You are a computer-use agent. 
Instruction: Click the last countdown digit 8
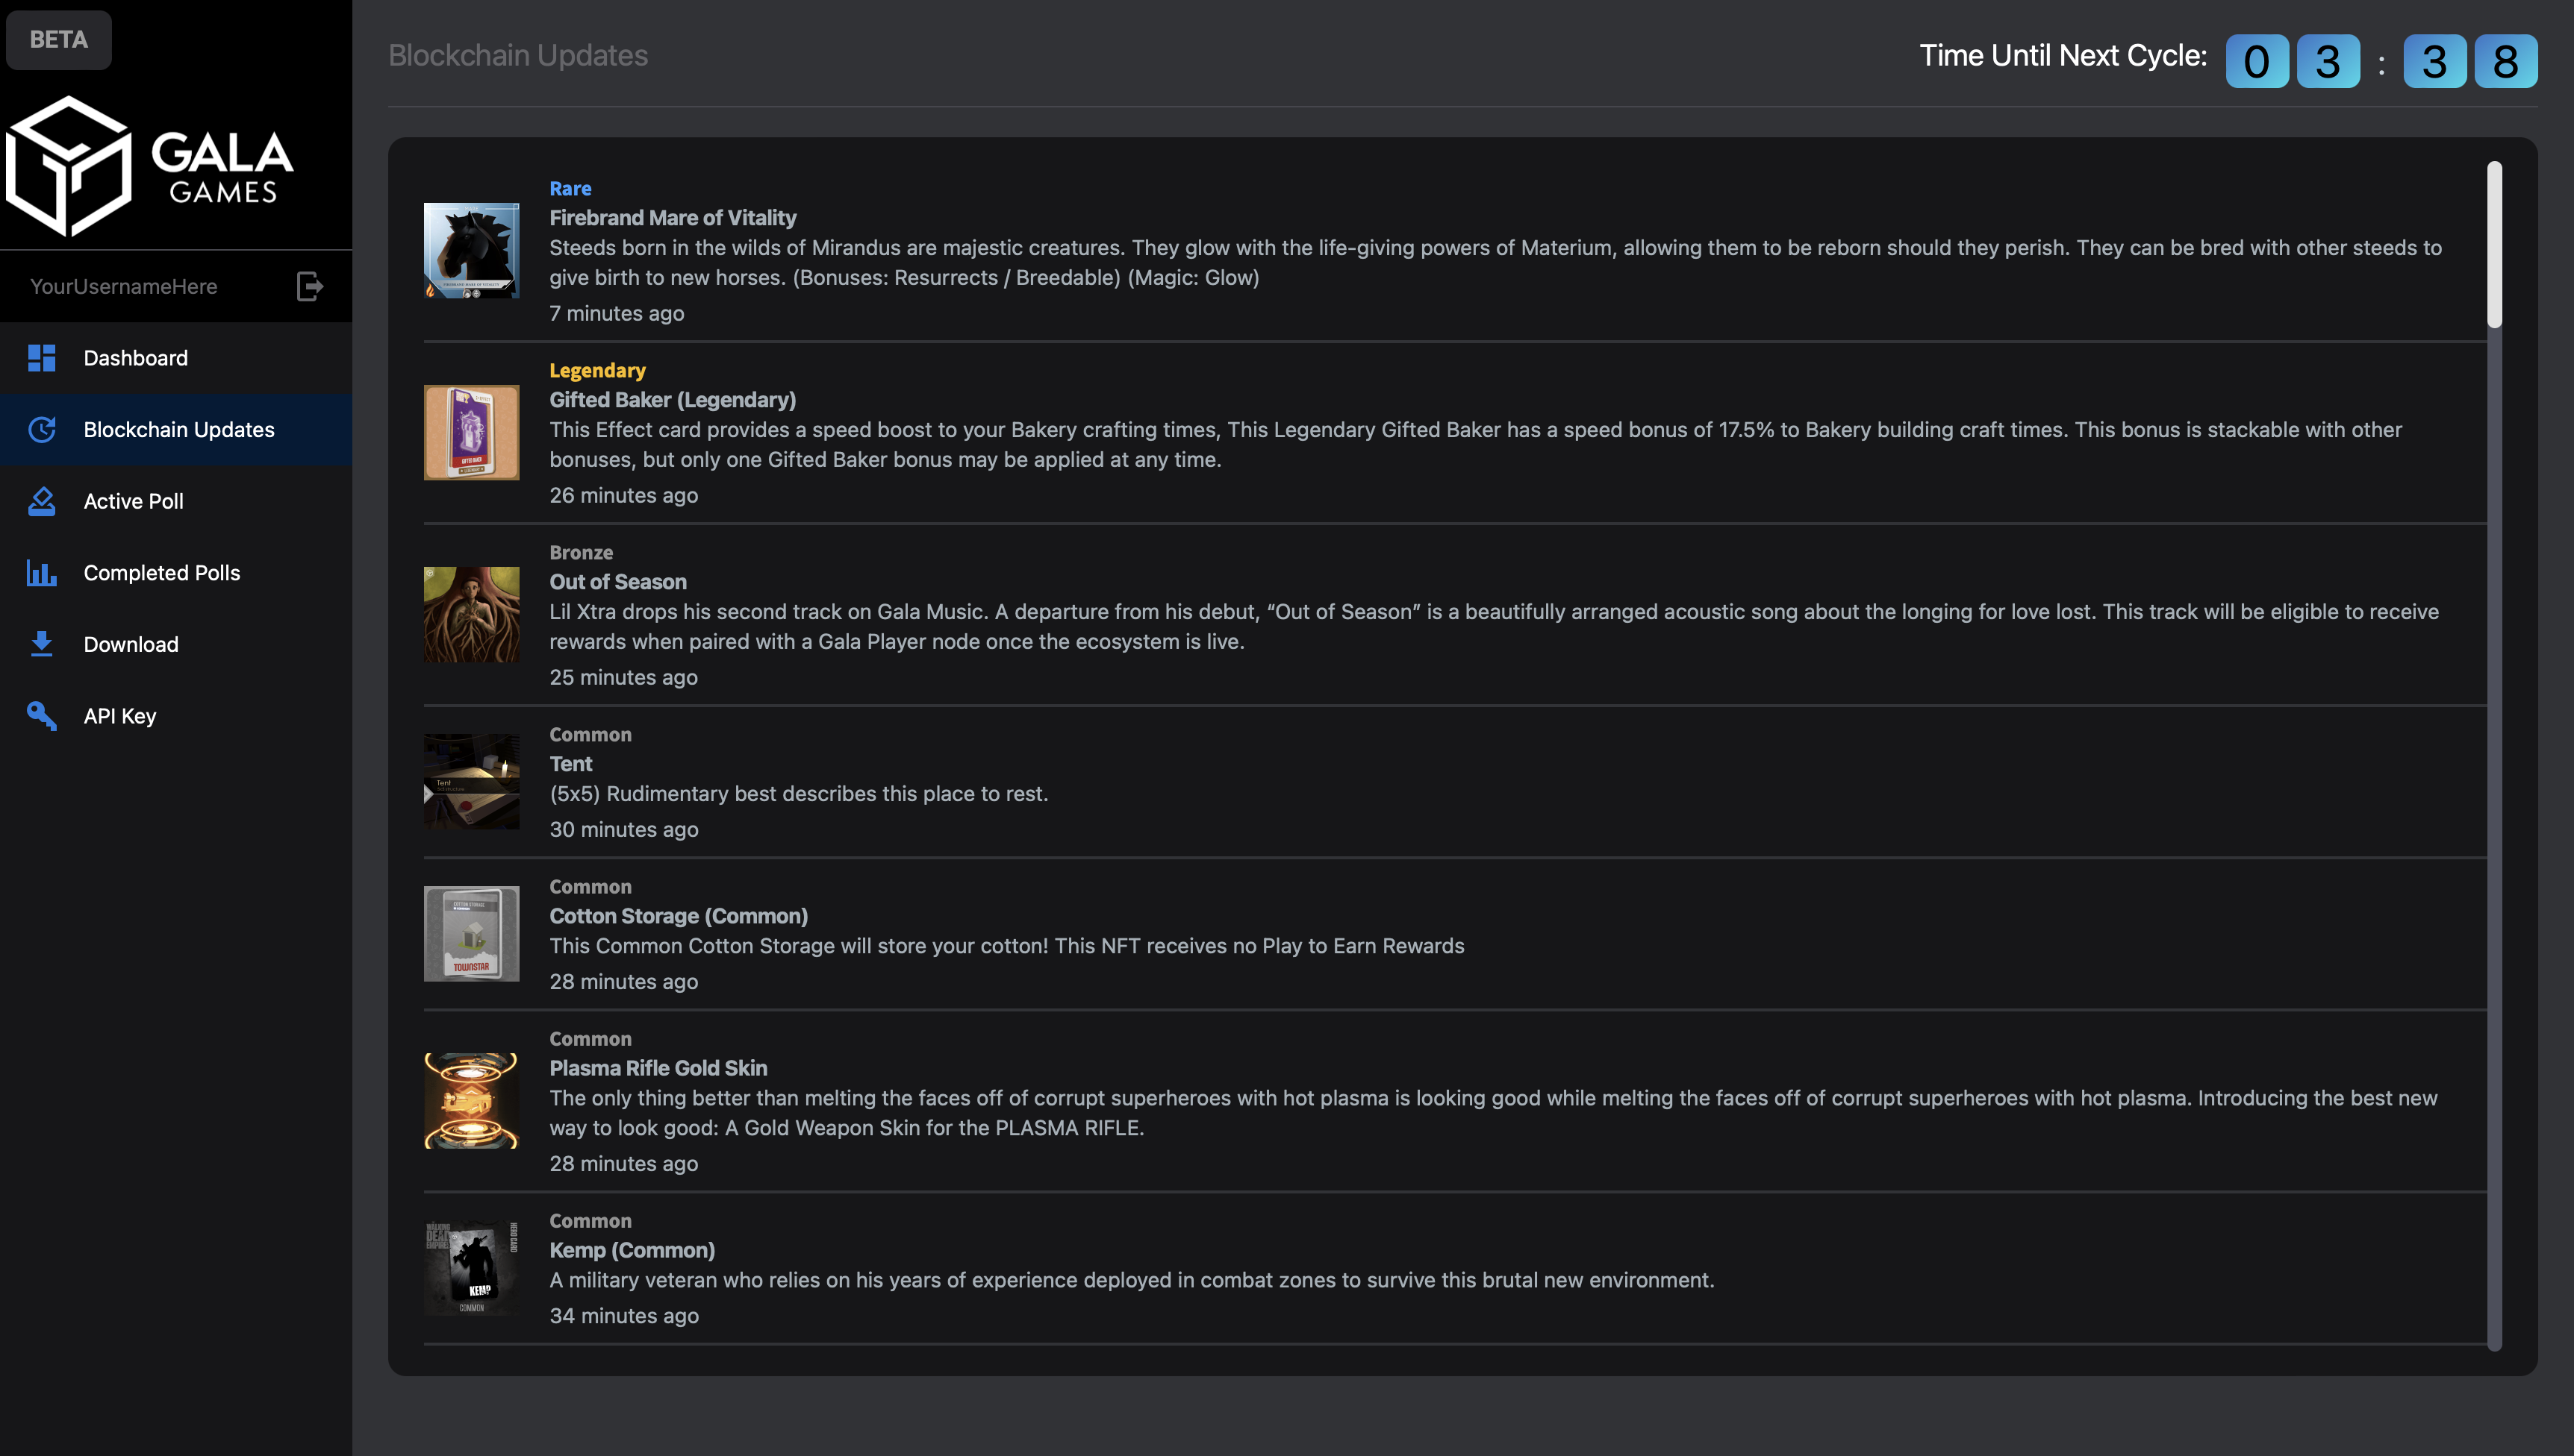(2506, 61)
